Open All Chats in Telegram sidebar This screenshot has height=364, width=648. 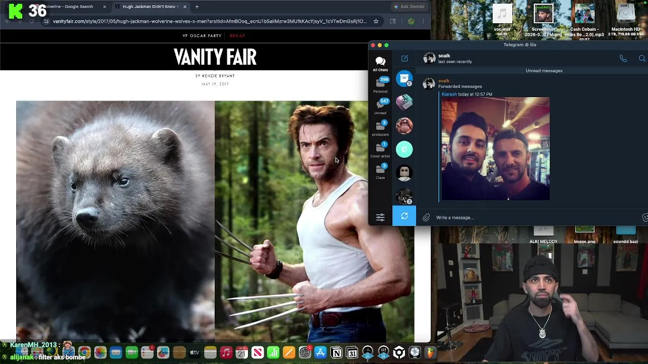tap(380, 64)
